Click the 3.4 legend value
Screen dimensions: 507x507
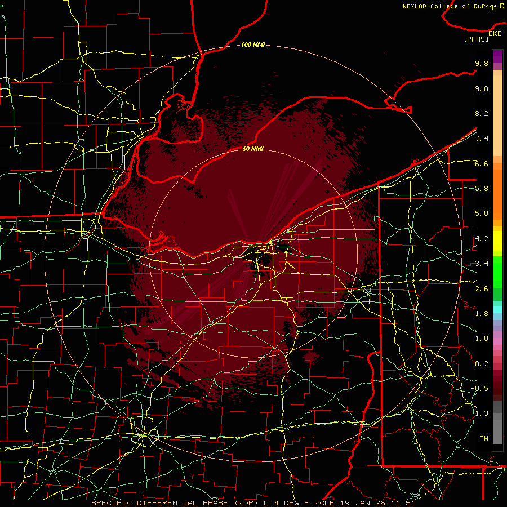click(482, 264)
